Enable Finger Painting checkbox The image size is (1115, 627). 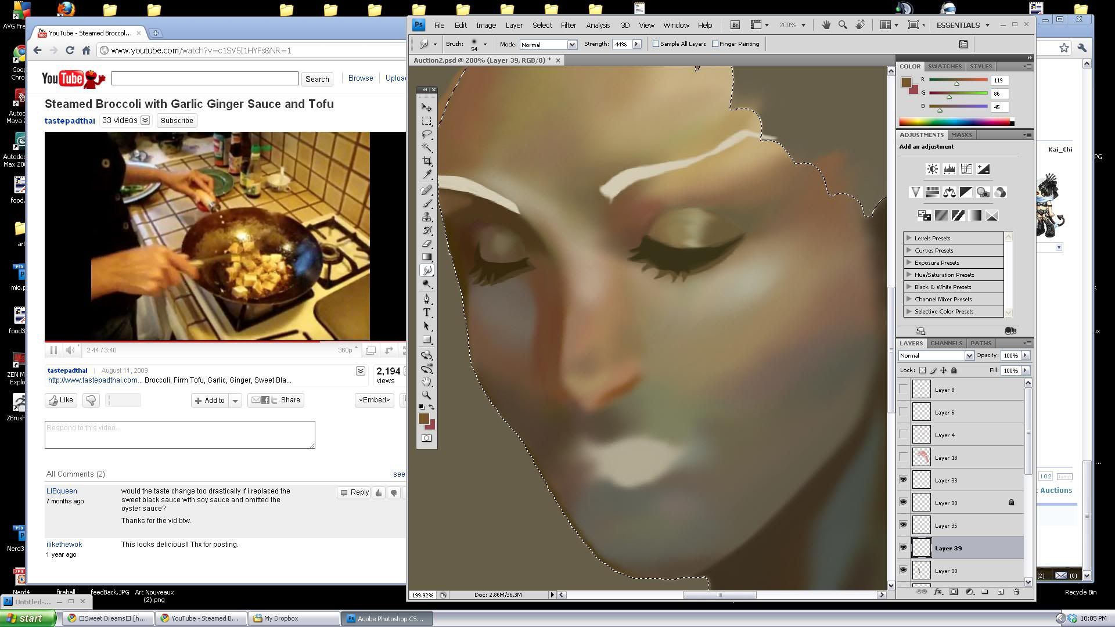(x=715, y=44)
